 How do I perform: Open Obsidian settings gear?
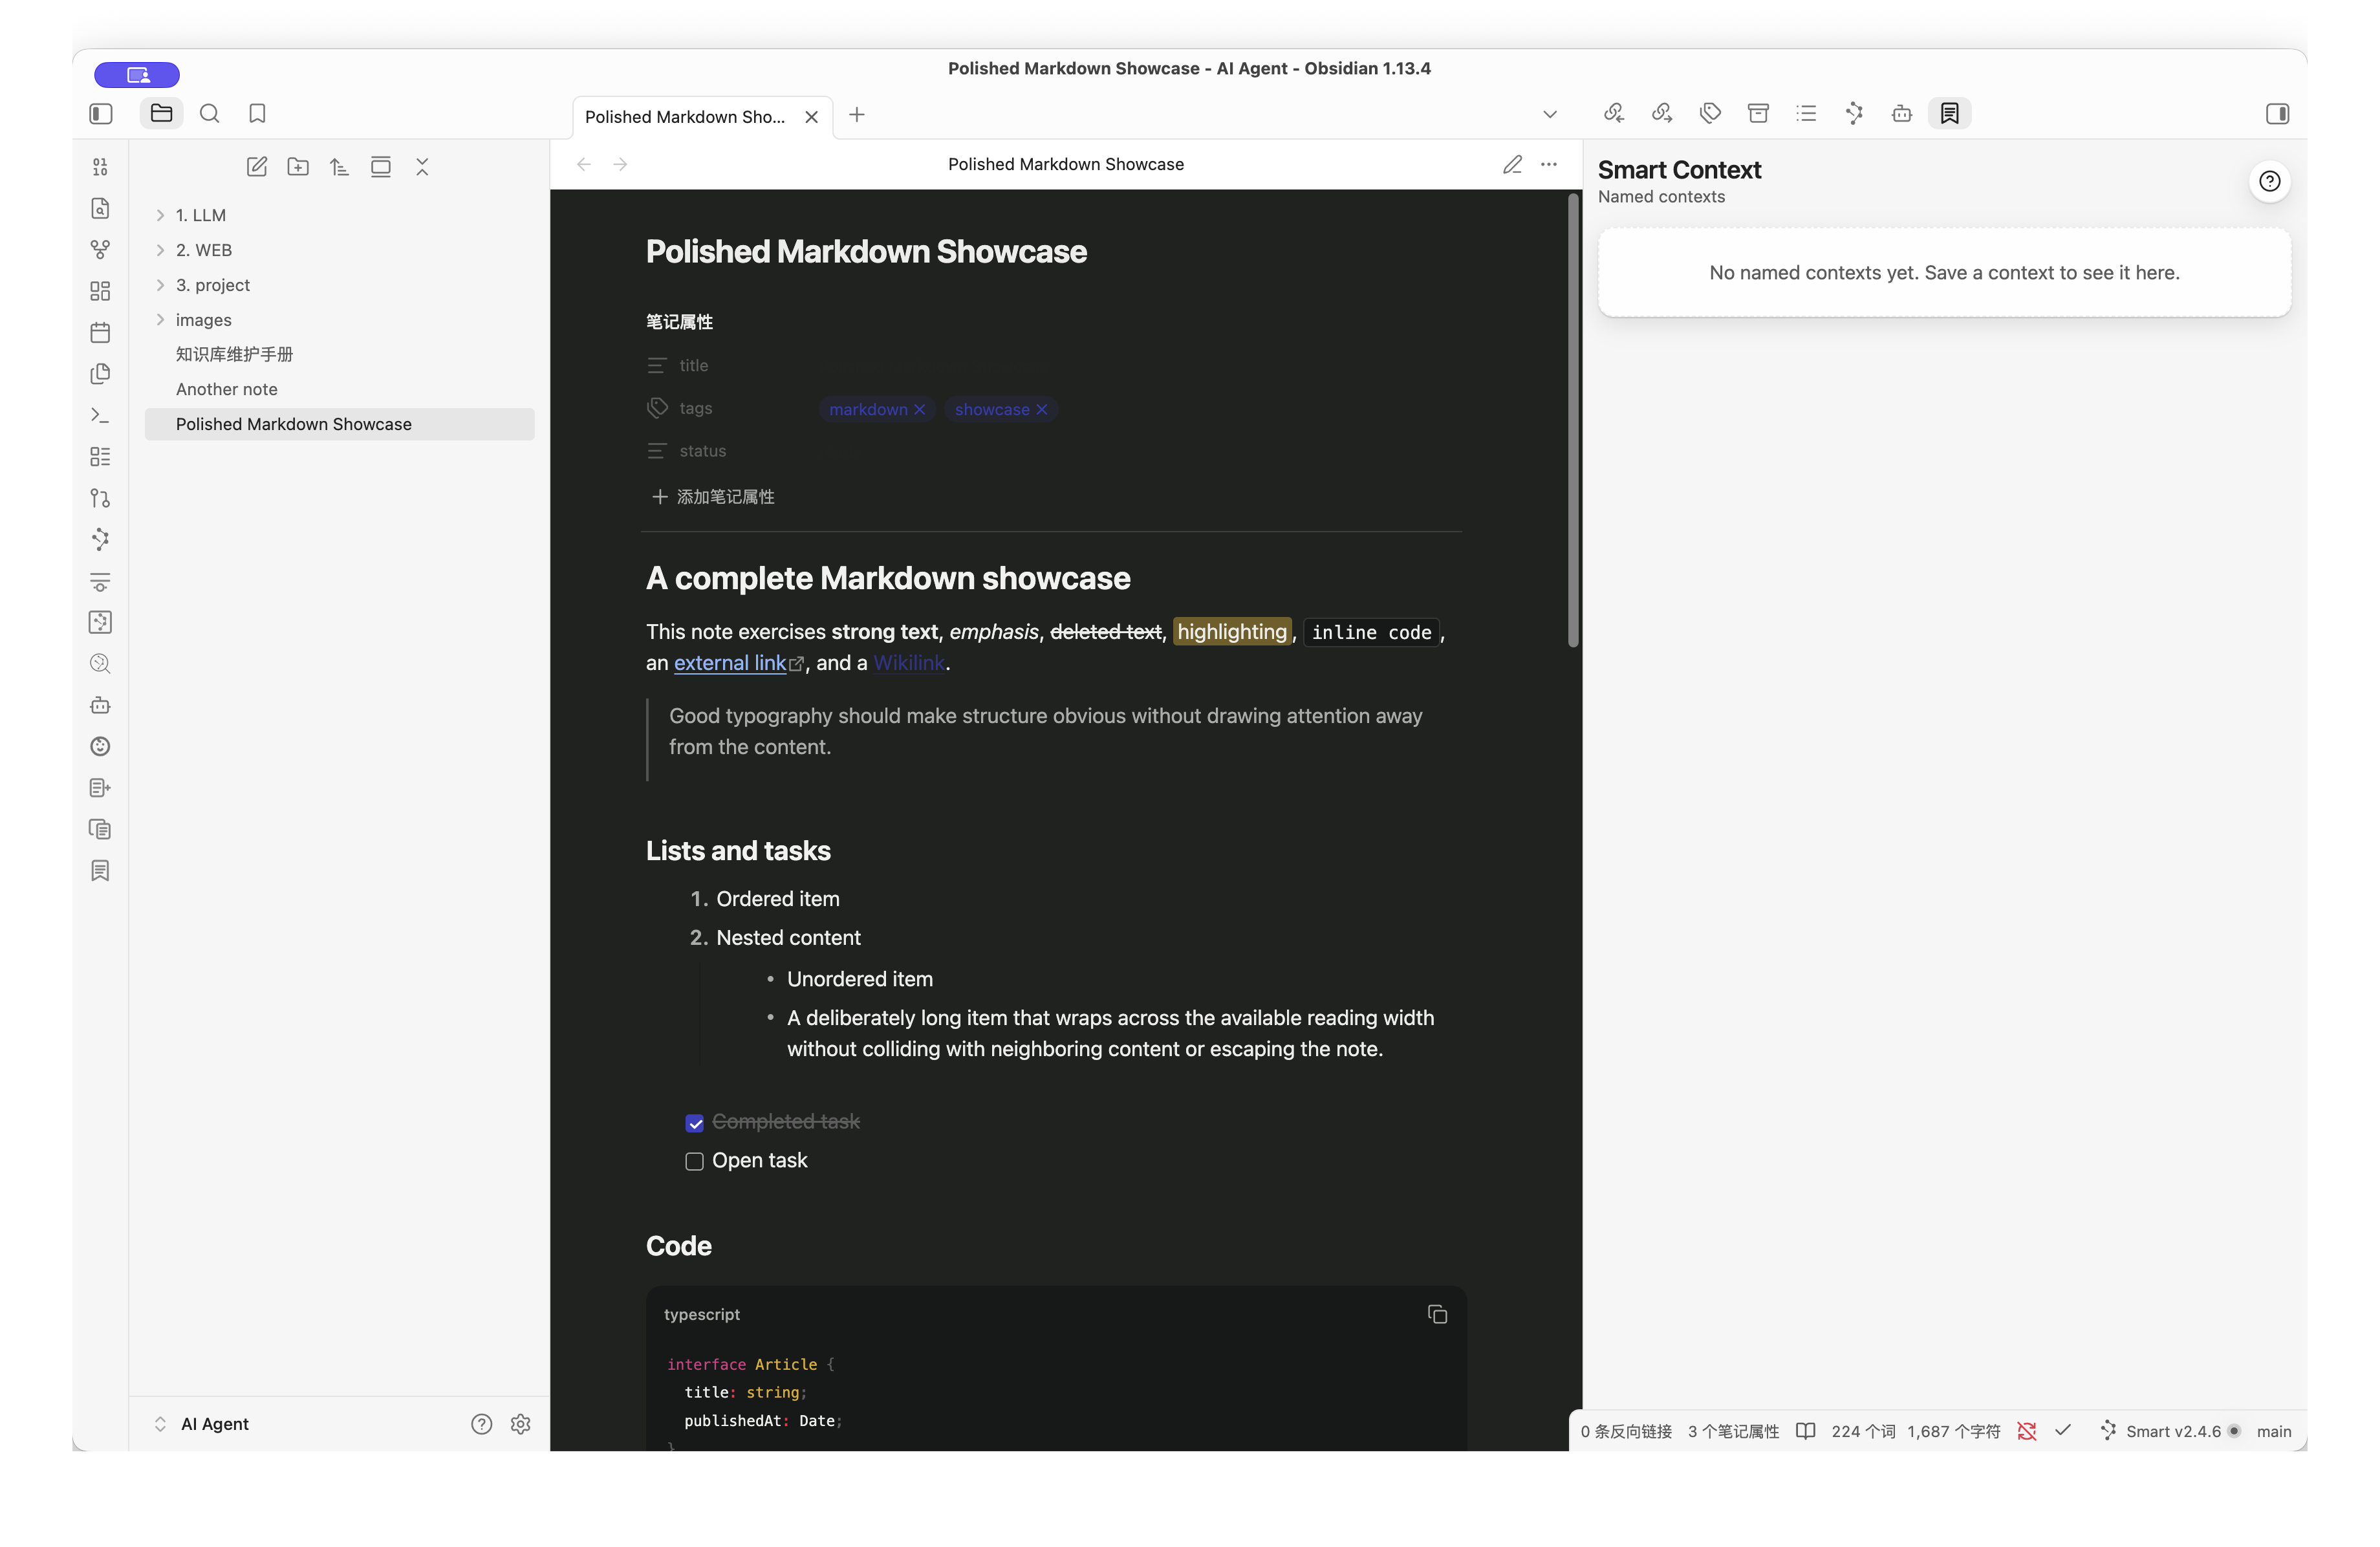(520, 1424)
